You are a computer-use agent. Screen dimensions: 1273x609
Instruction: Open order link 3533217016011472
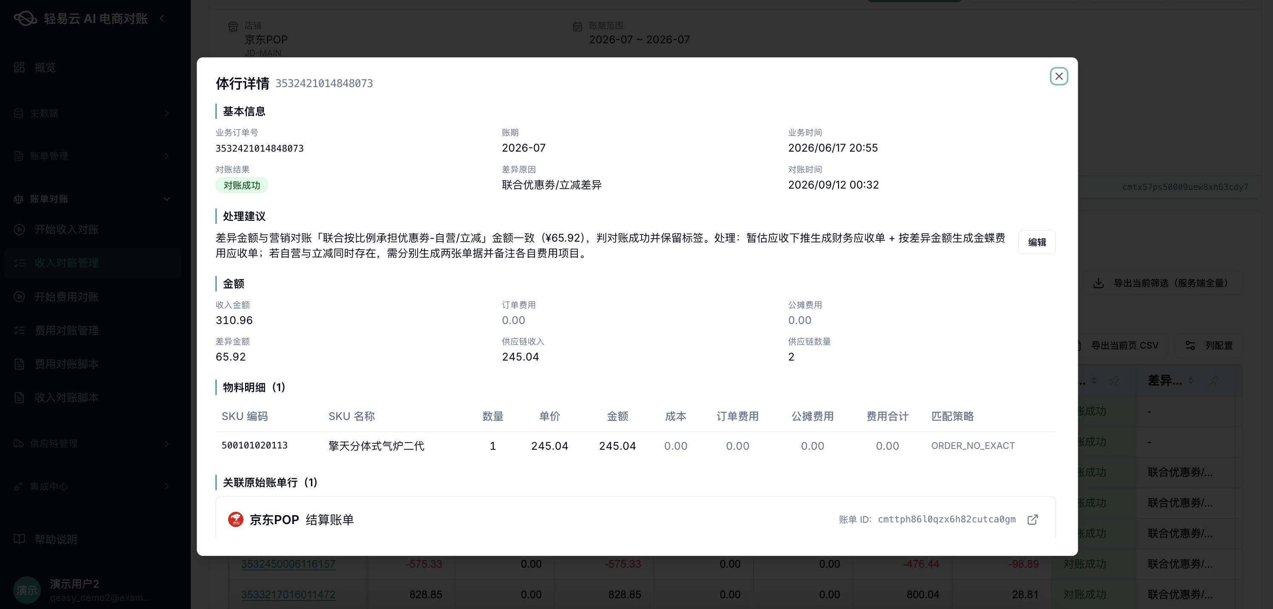point(288,595)
